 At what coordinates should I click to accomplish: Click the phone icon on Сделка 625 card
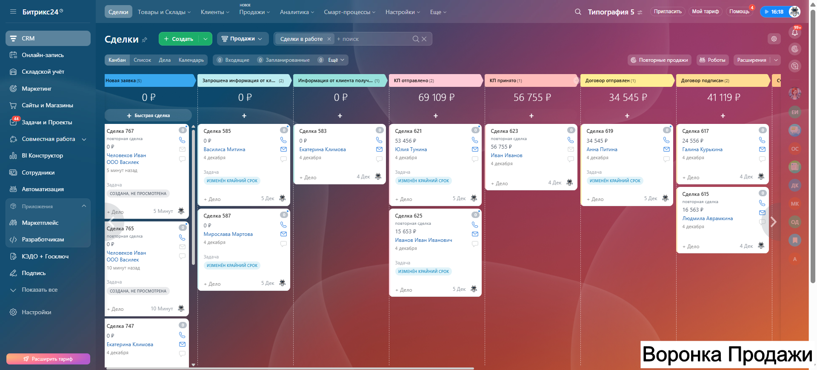click(x=475, y=225)
